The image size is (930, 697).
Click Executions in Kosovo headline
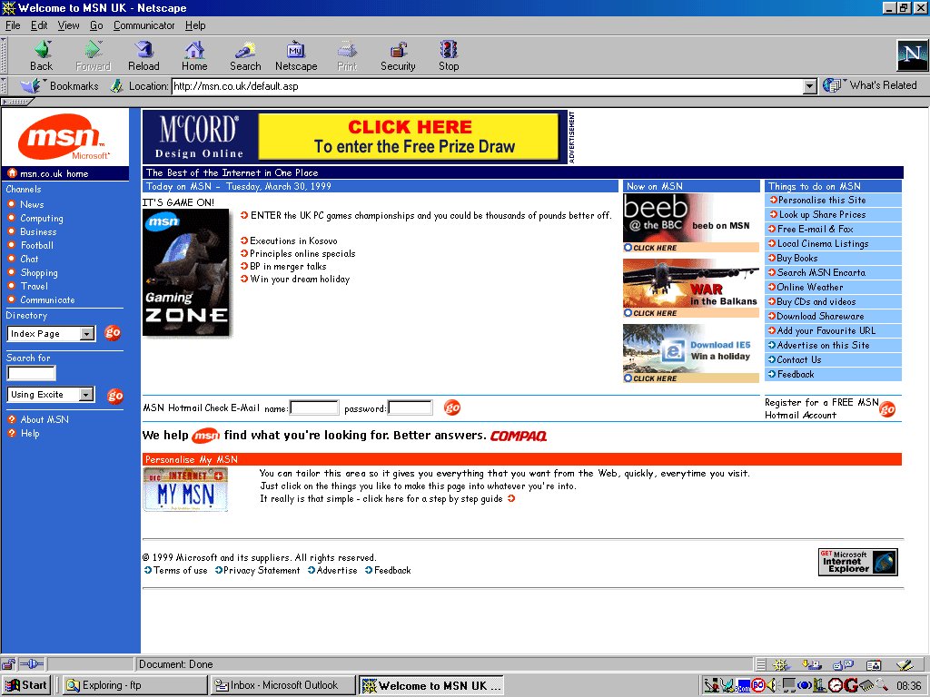click(293, 241)
